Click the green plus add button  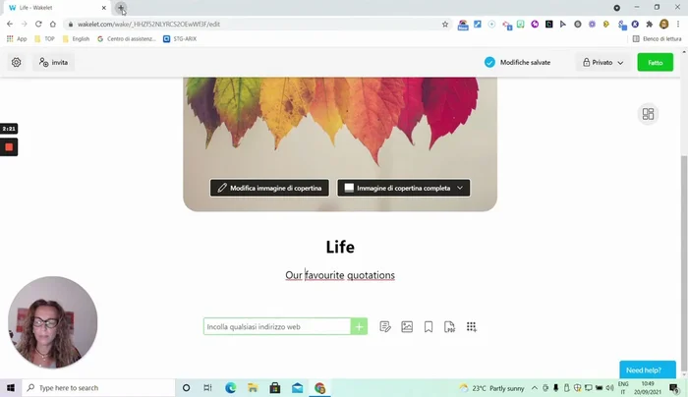[x=359, y=326]
